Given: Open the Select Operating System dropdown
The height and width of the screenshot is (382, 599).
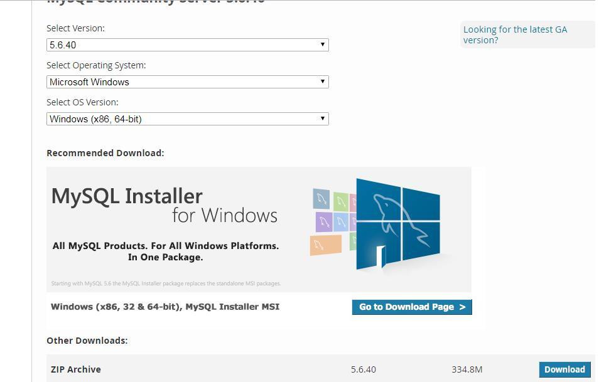Looking at the screenshot, I should pyautogui.click(x=188, y=82).
